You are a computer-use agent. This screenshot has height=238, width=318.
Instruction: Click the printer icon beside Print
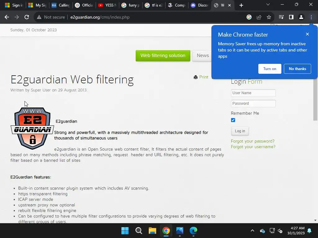click(x=196, y=77)
